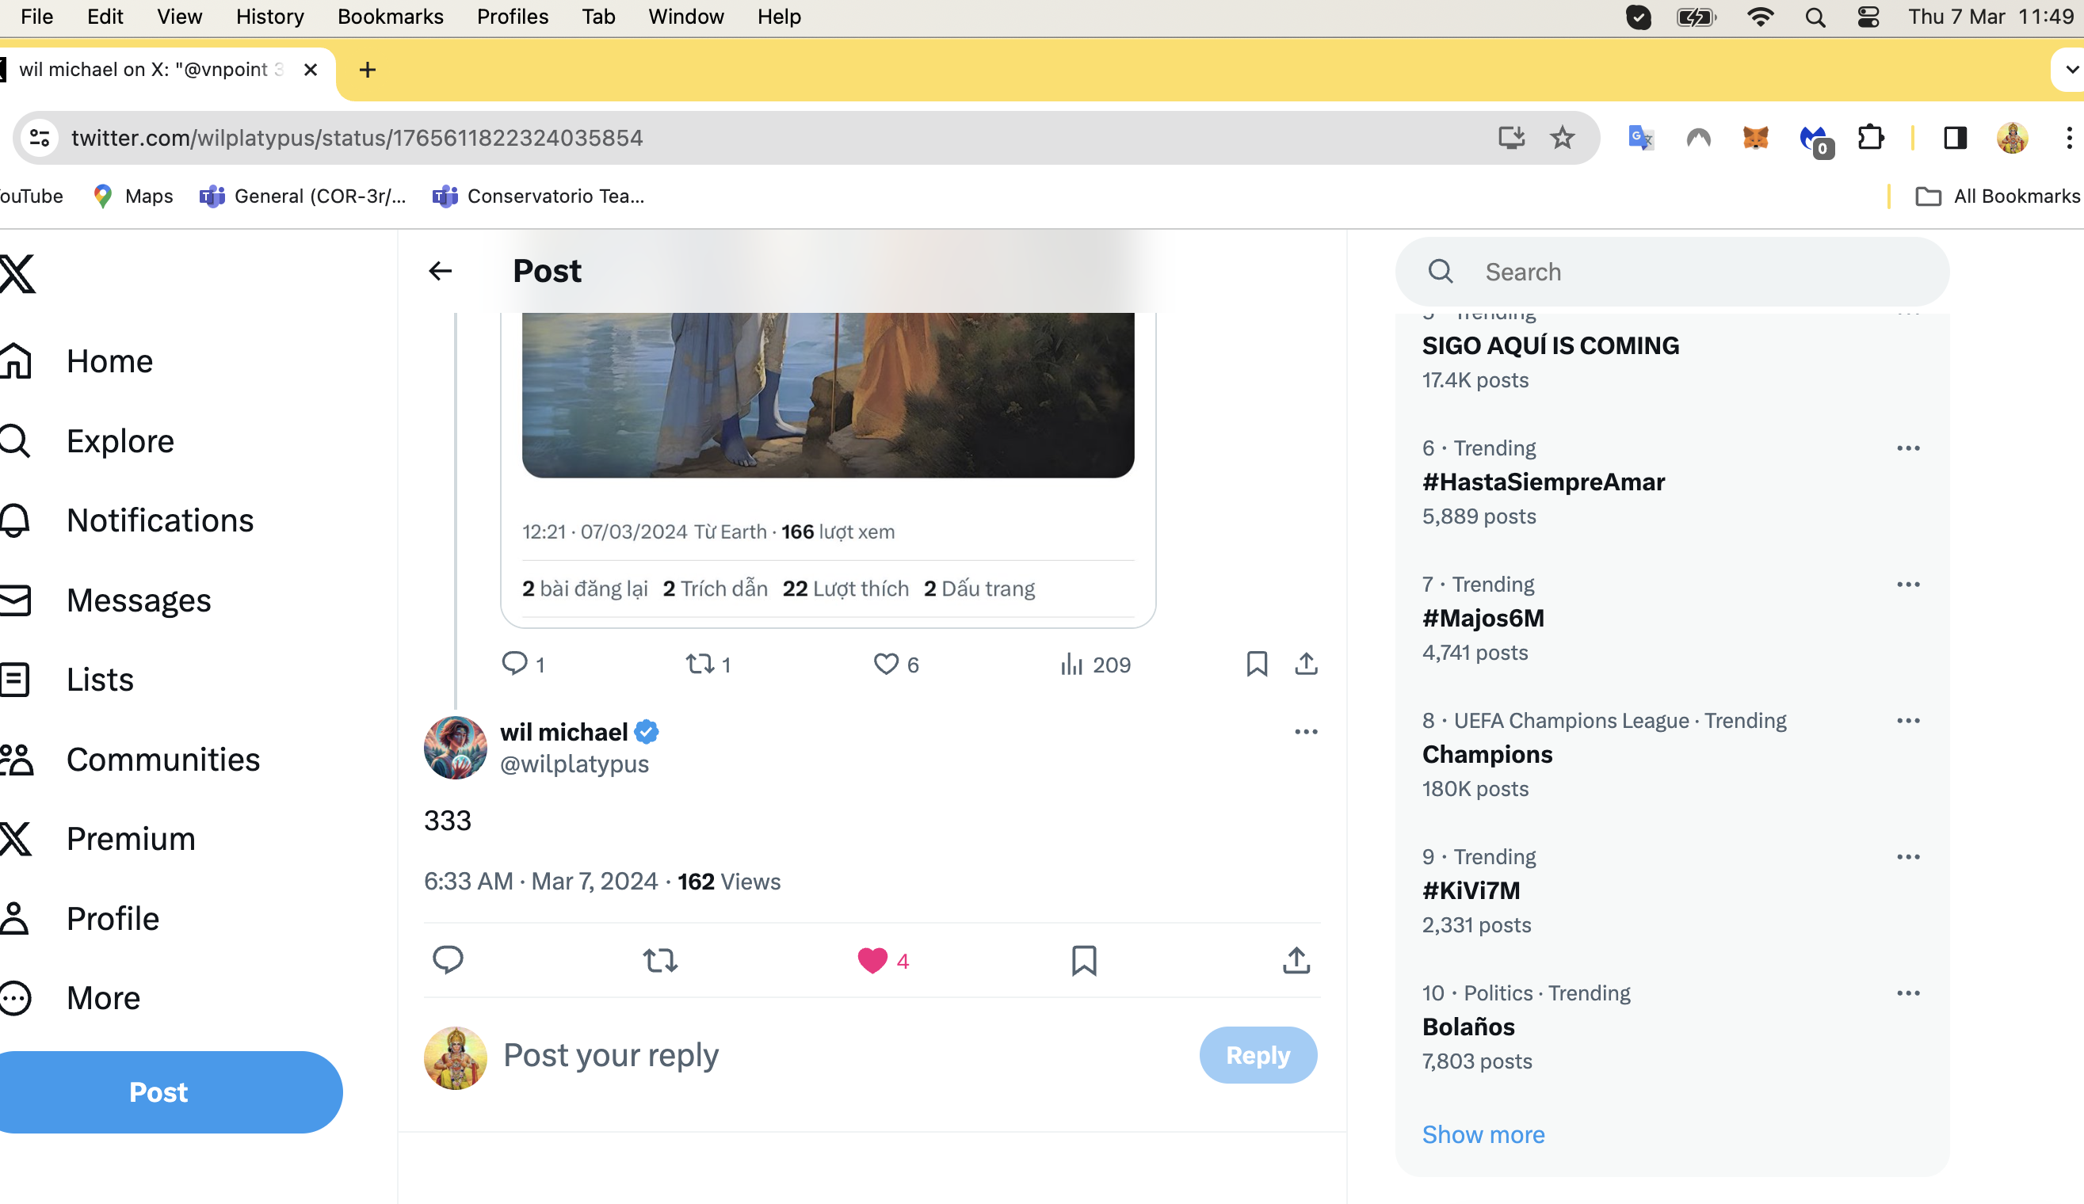Open Messages envelope
2084x1204 pixels.
(106, 600)
